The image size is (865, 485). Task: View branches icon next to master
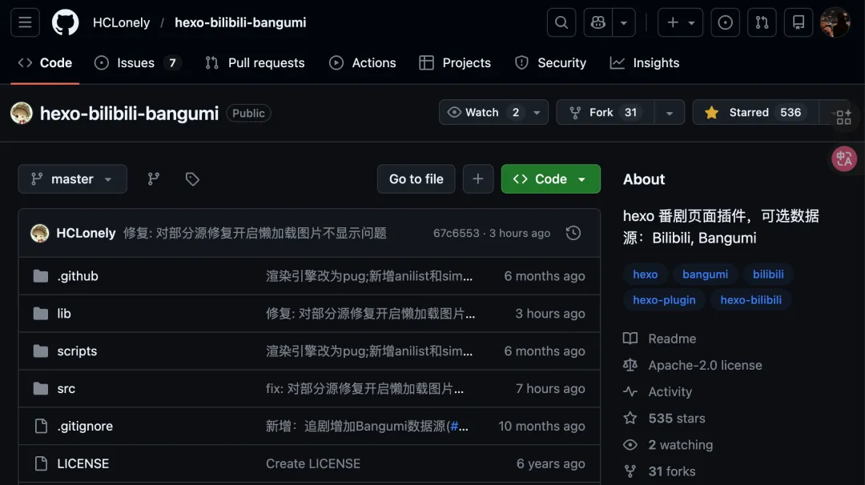[153, 179]
